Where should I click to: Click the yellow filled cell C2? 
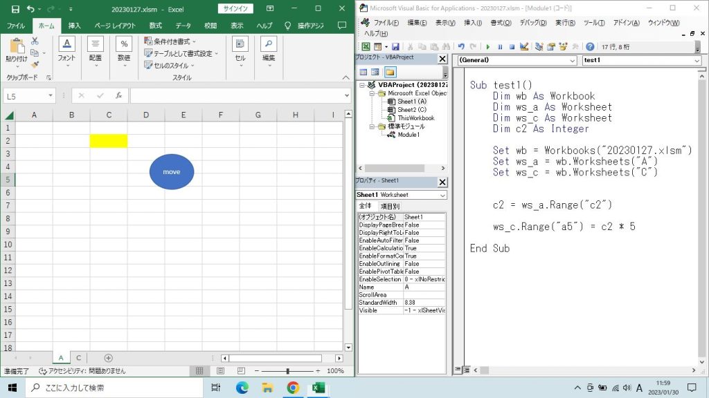pos(109,141)
